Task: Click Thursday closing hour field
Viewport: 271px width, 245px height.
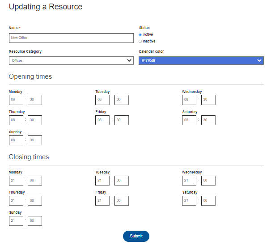Action: pyautogui.click(x=16, y=201)
